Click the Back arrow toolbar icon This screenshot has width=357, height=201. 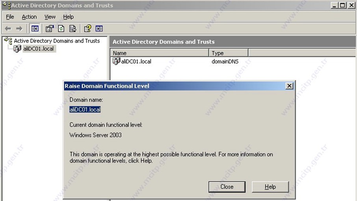8,29
